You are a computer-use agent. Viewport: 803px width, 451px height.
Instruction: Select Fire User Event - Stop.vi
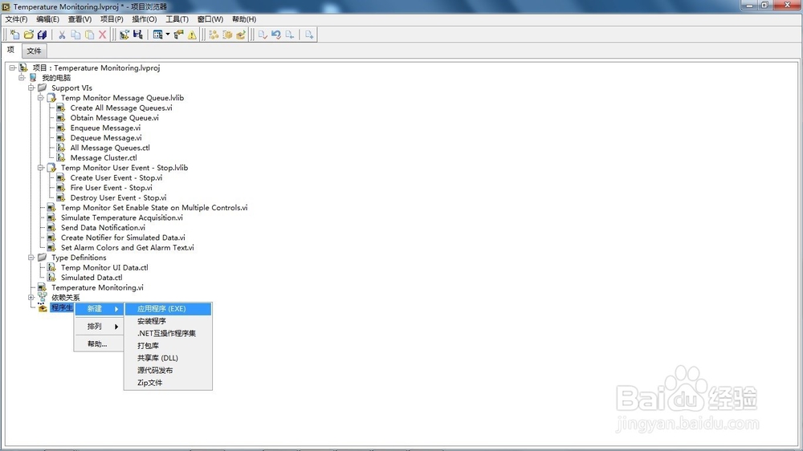(x=111, y=187)
